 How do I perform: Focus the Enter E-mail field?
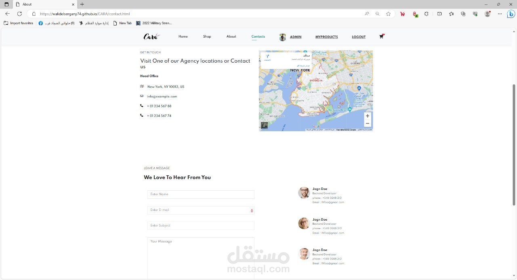click(x=201, y=210)
